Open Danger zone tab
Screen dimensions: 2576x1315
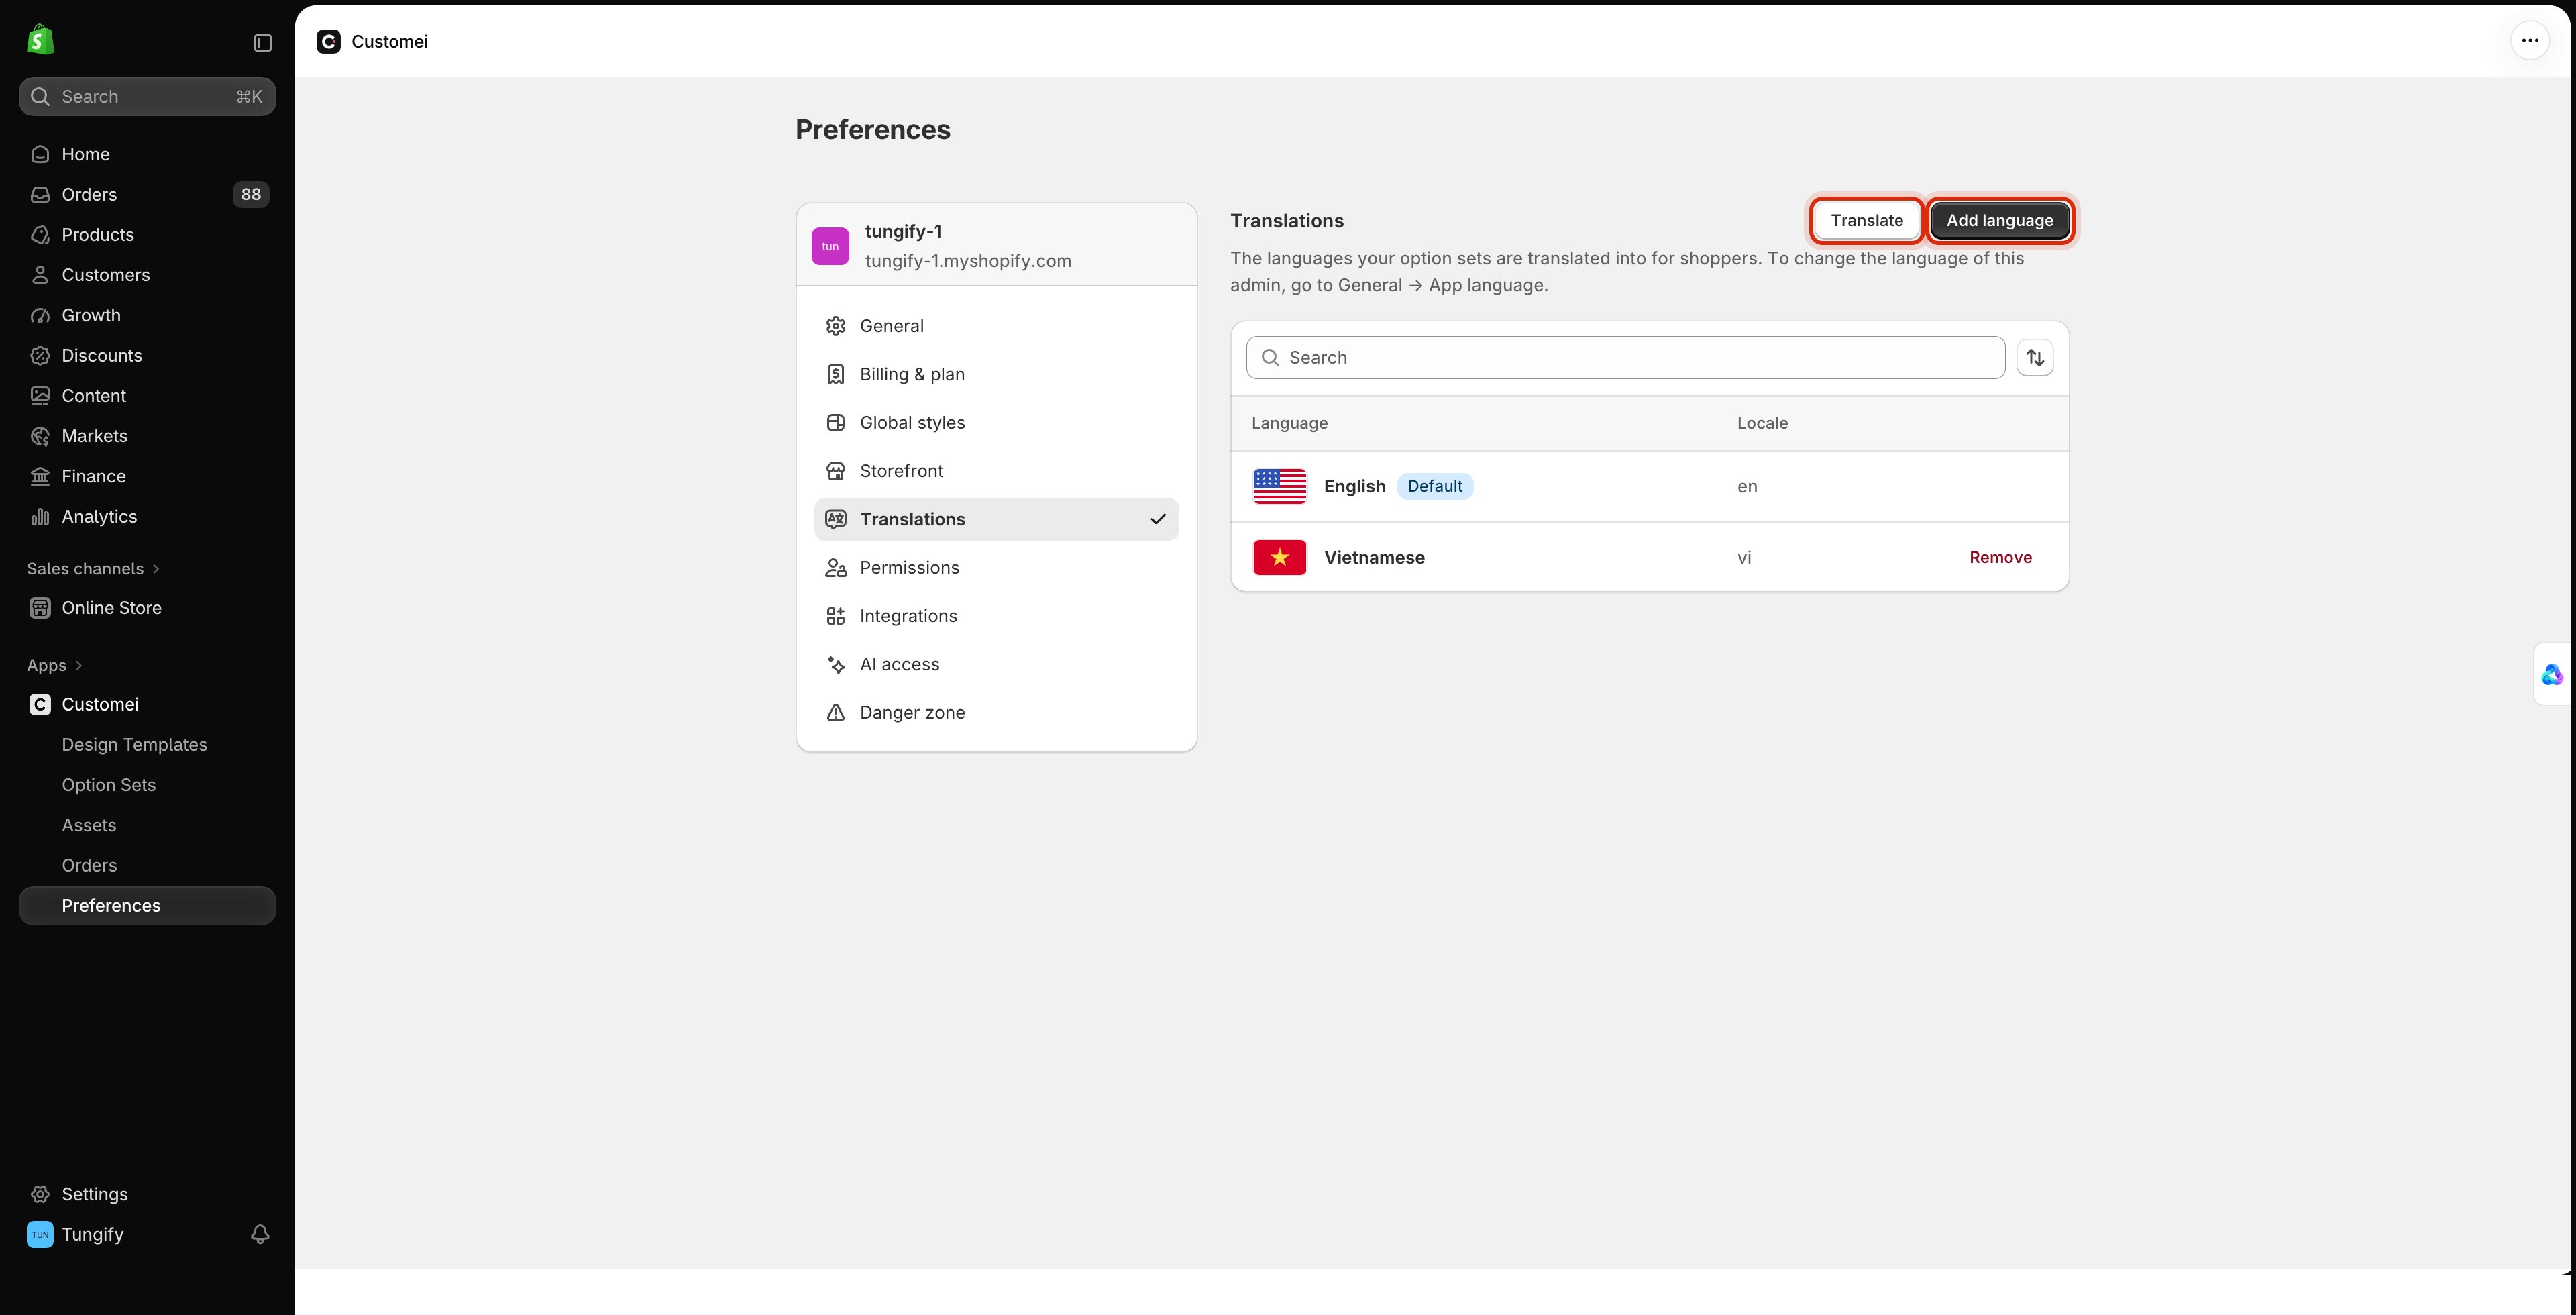(x=996, y=713)
